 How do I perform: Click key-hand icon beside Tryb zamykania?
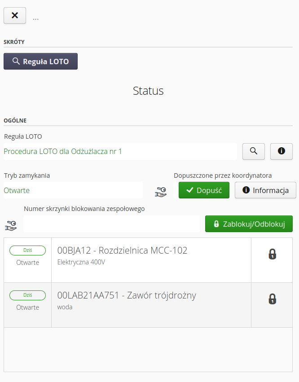tap(160, 192)
